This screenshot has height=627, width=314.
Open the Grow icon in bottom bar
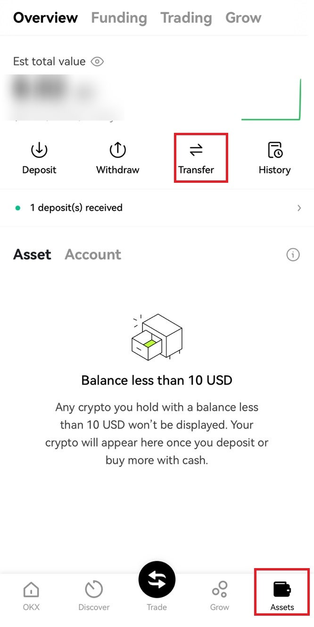point(220,589)
